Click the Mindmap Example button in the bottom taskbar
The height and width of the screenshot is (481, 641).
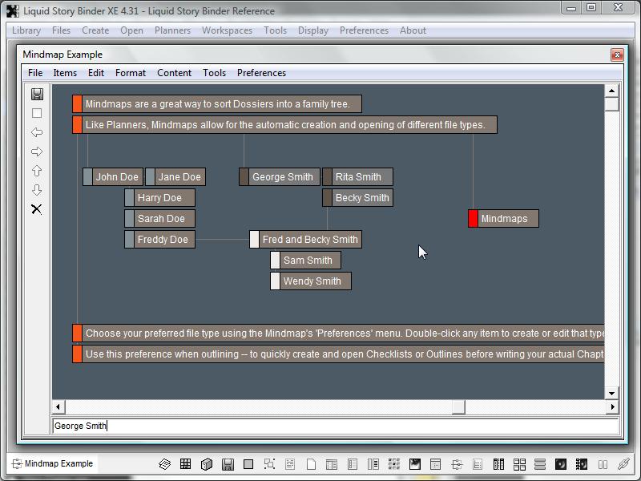pos(52,463)
